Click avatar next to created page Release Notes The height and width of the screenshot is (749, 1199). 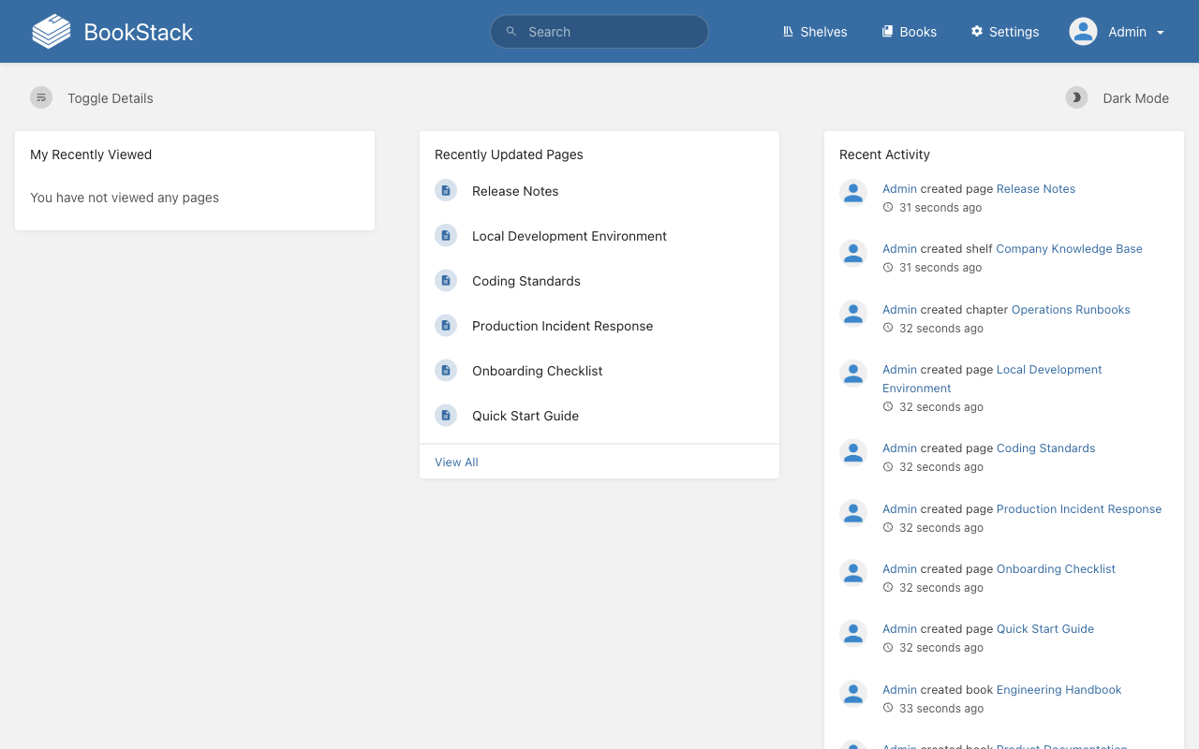coord(853,193)
